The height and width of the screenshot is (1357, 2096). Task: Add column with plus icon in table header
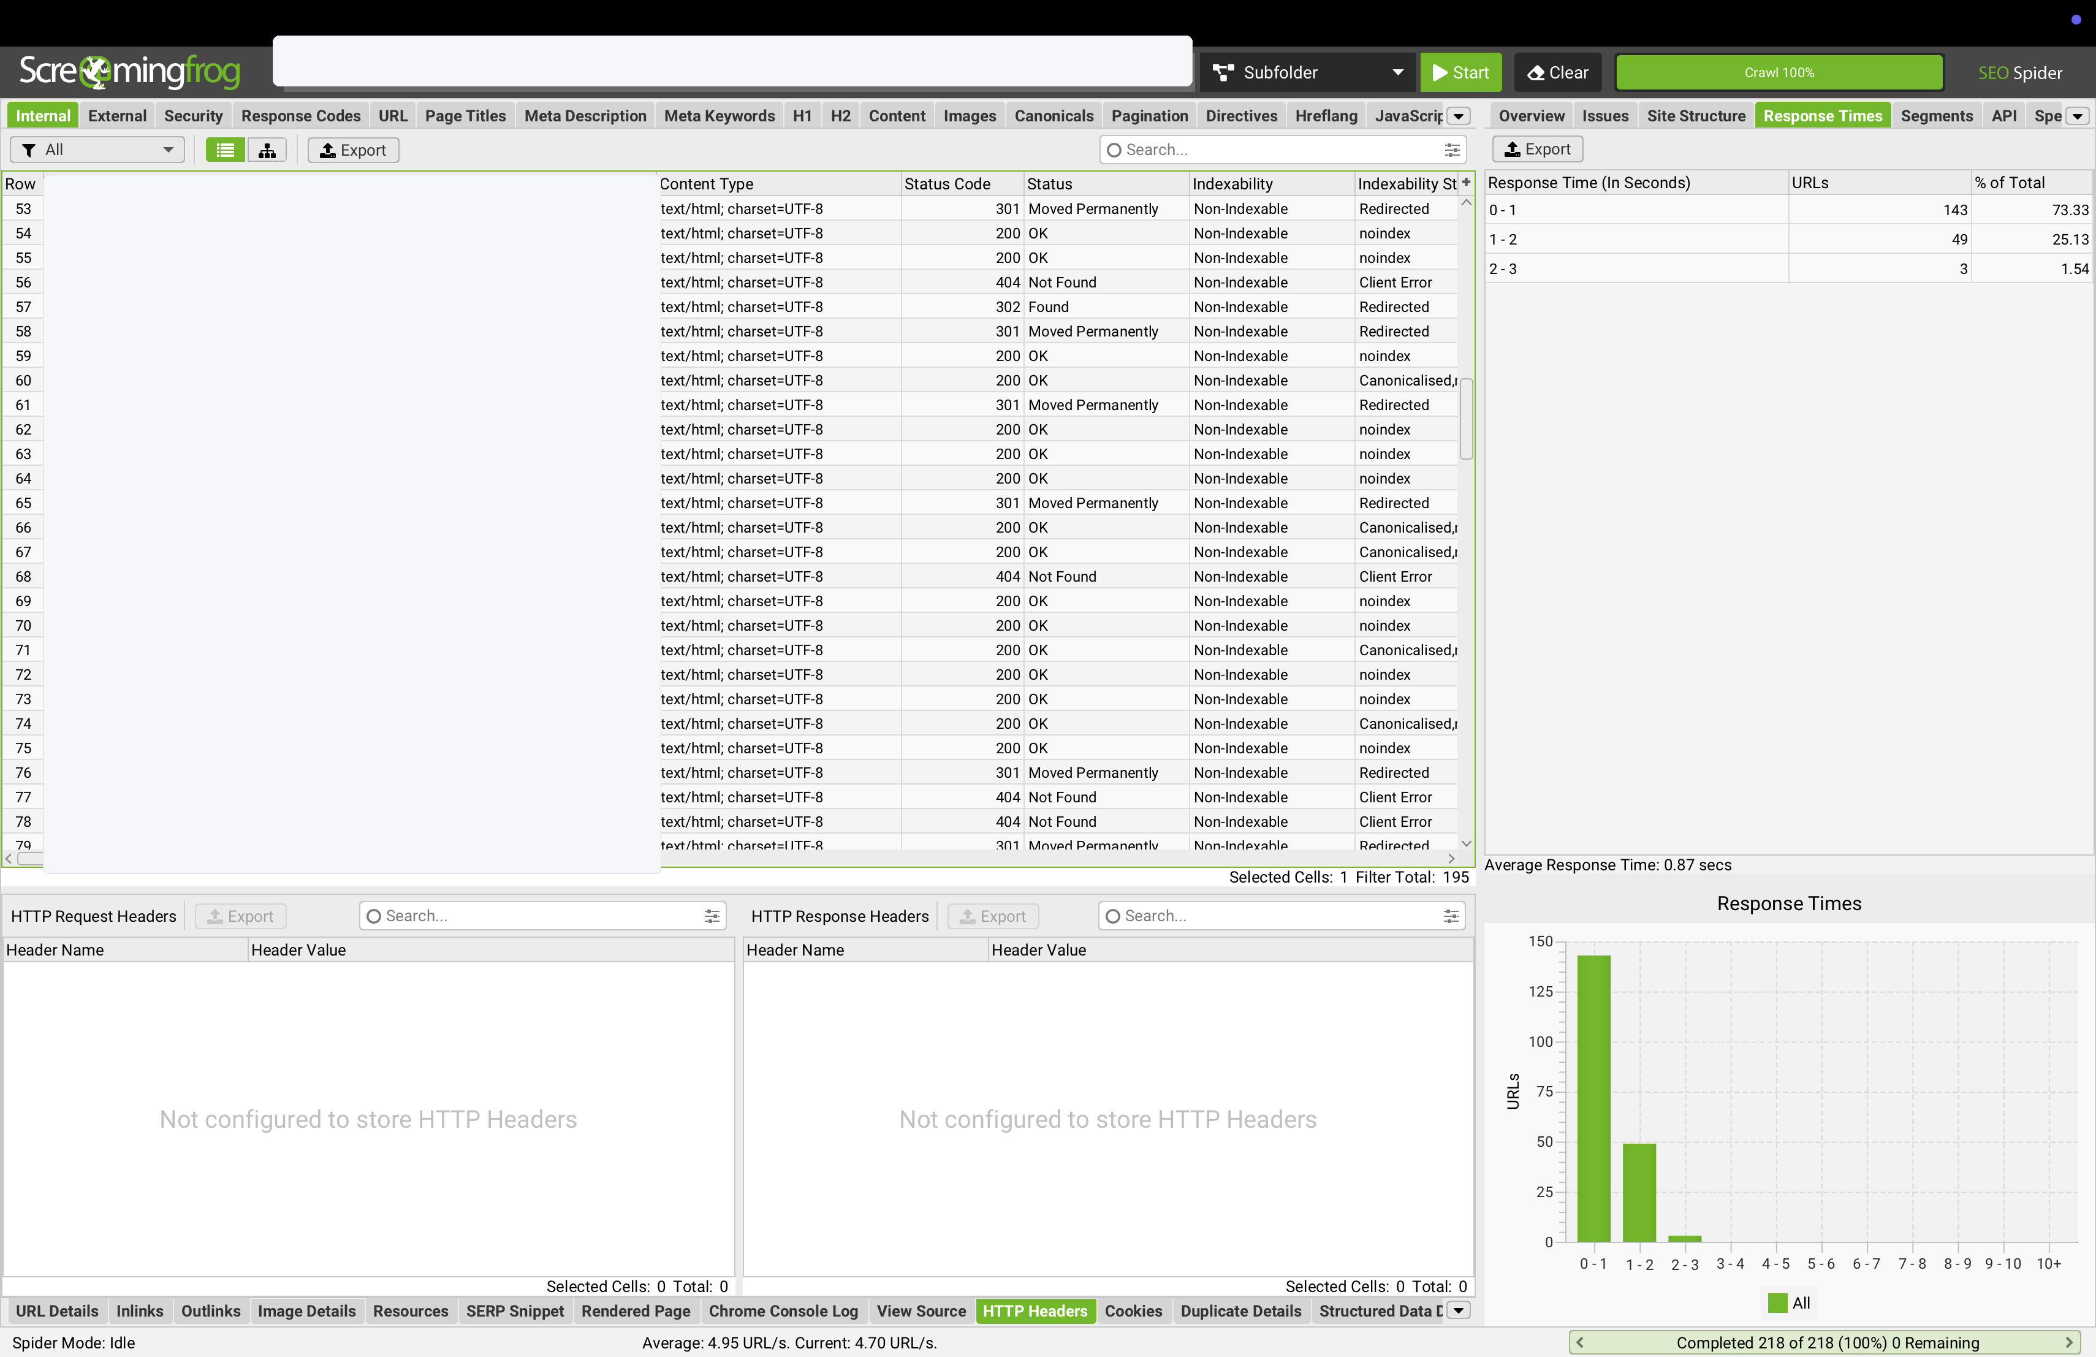pyautogui.click(x=1467, y=182)
